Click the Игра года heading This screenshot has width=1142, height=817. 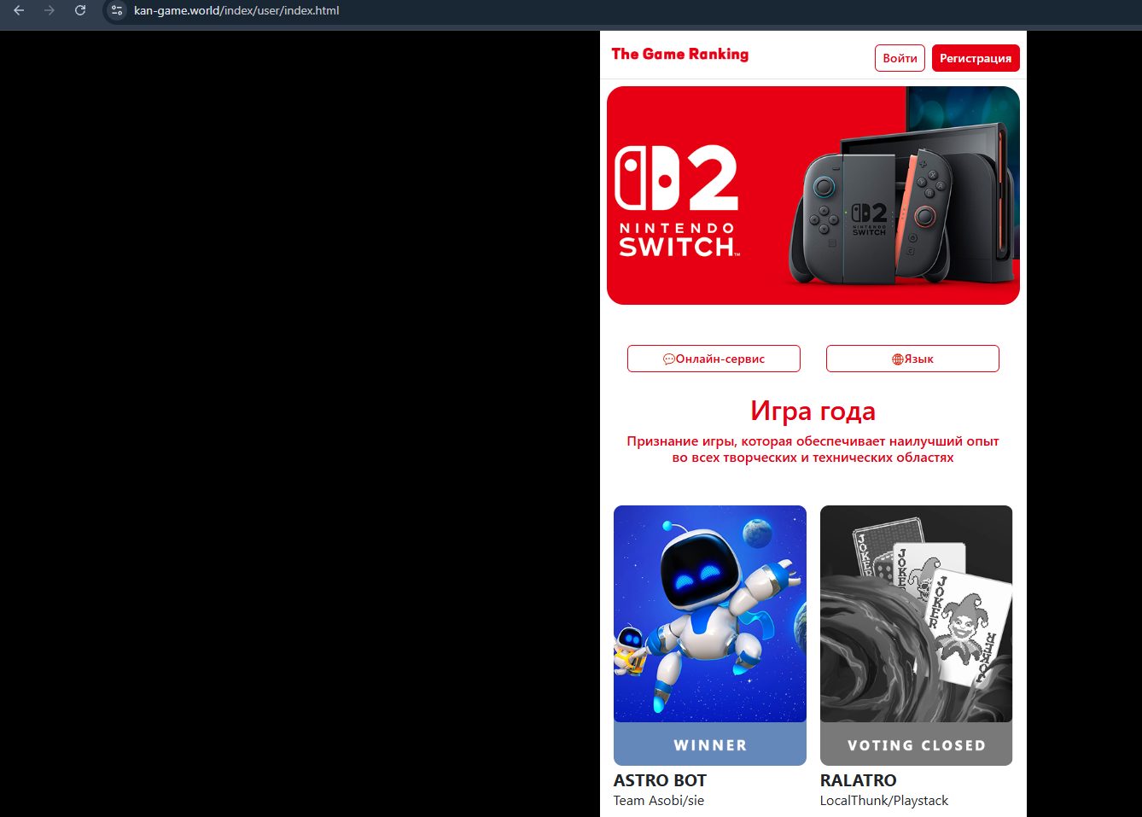point(813,411)
